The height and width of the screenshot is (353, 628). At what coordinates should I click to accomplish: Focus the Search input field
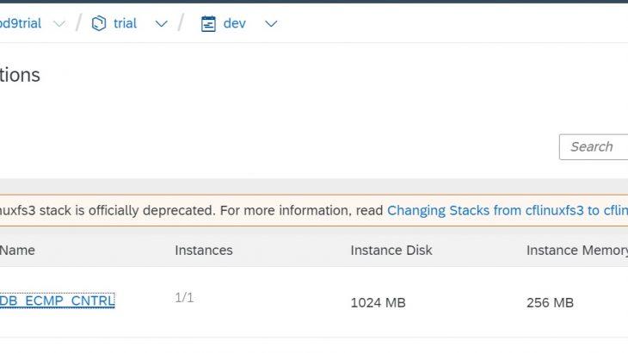(x=595, y=146)
